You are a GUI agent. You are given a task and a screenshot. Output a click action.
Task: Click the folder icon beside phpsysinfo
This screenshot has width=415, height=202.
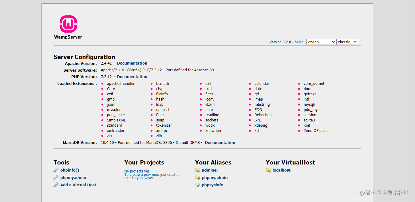tap(197, 185)
